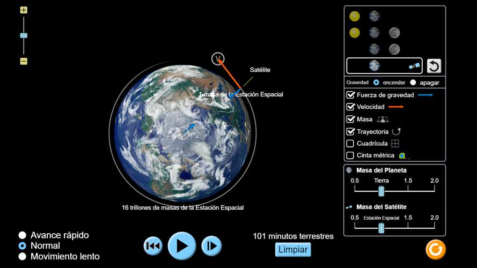Zoom in with the plus button
Viewport: 477px width, 268px height.
click(x=24, y=10)
